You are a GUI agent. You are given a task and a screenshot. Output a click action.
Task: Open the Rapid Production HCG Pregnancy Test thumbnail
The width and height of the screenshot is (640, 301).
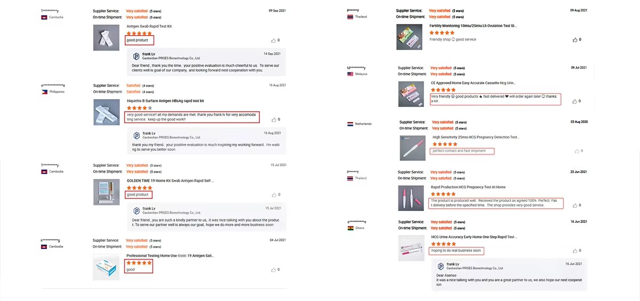pyautogui.click(x=411, y=198)
